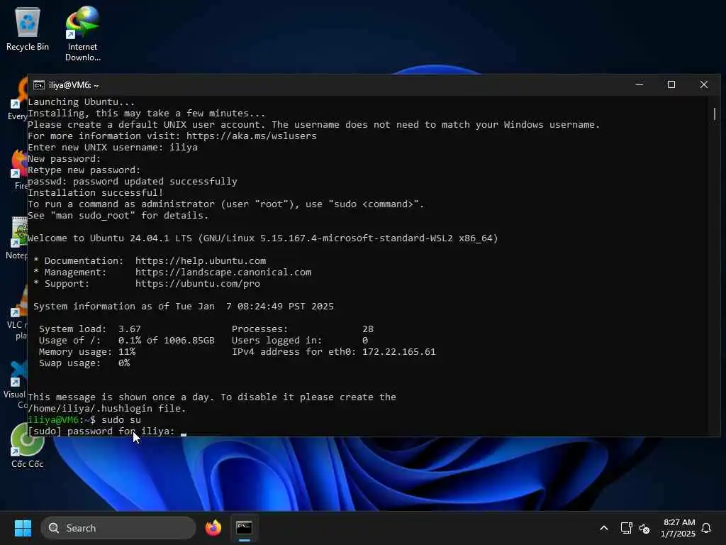Click the taskbar Search box
The width and height of the screenshot is (726, 545).
pyautogui.click(x=118, y=528)
